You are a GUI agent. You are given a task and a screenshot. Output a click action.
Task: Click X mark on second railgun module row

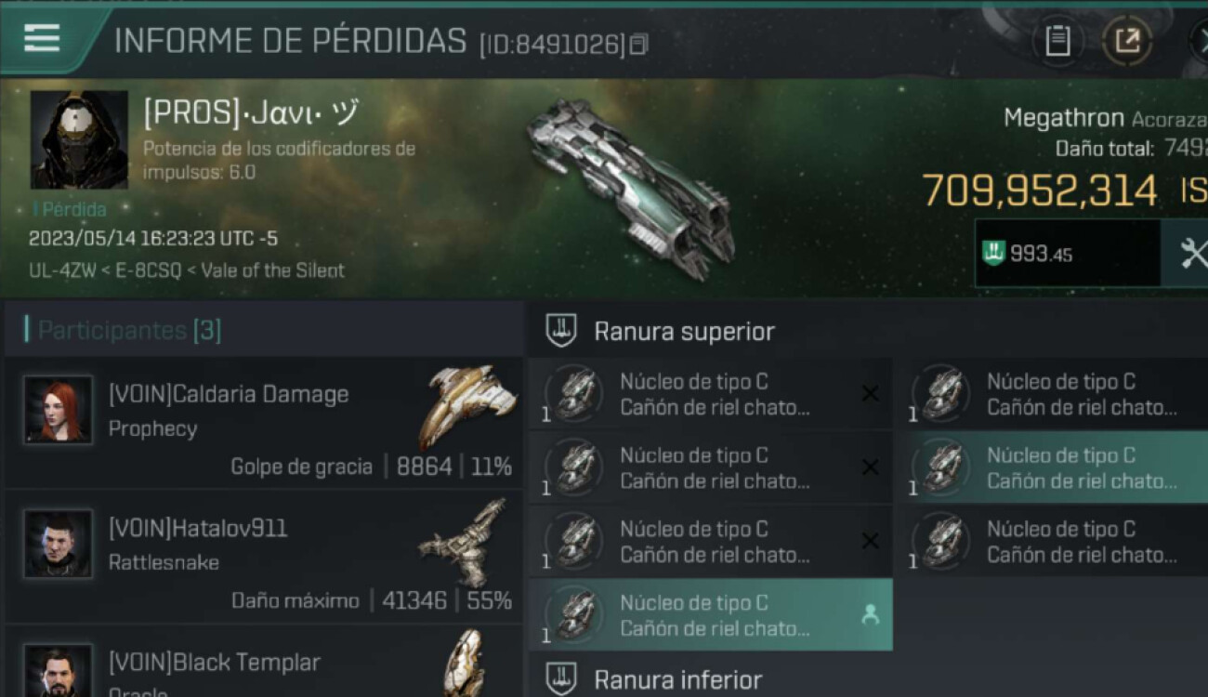click(x=870, y=467)
